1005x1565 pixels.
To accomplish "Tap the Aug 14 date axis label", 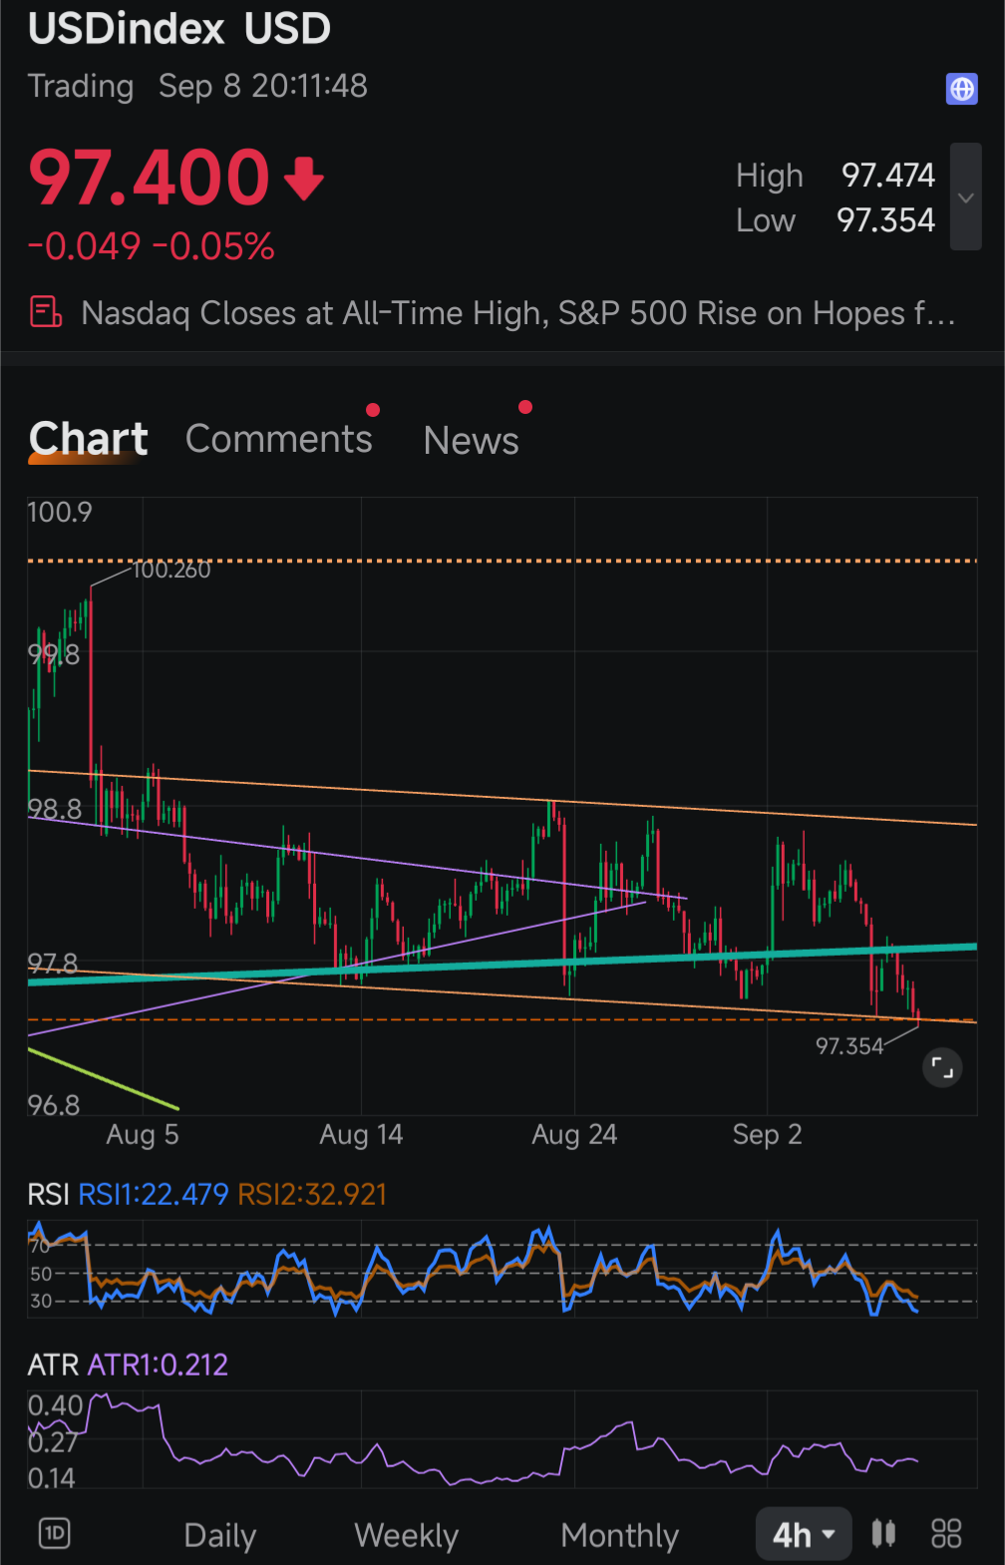I will click(361, 1134).
